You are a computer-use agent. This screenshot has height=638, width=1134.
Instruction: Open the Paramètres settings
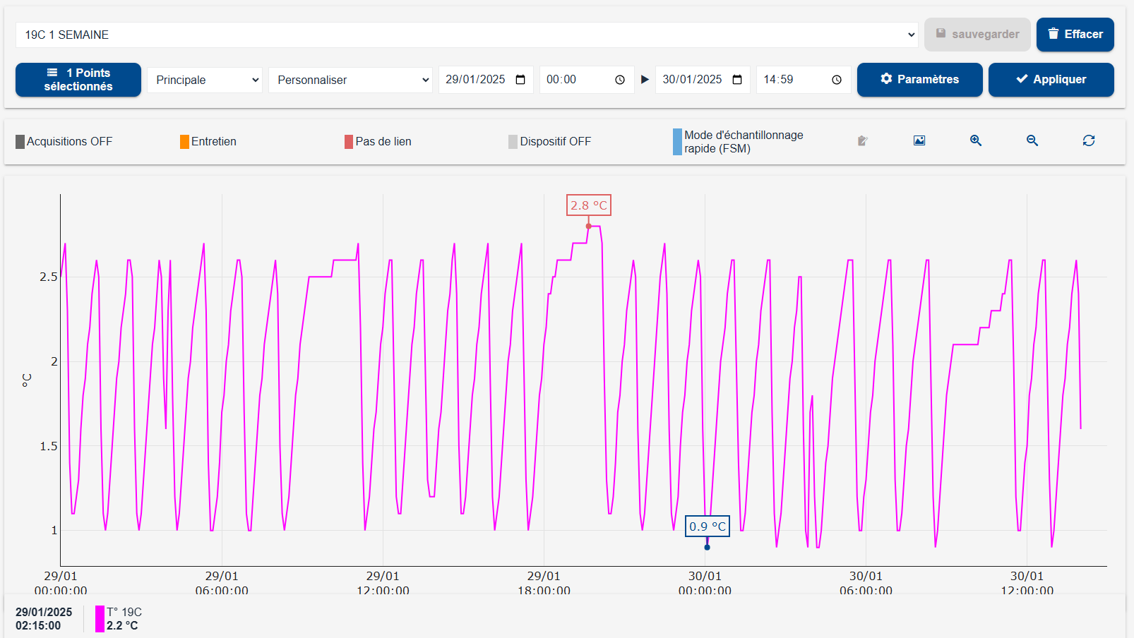919,80
